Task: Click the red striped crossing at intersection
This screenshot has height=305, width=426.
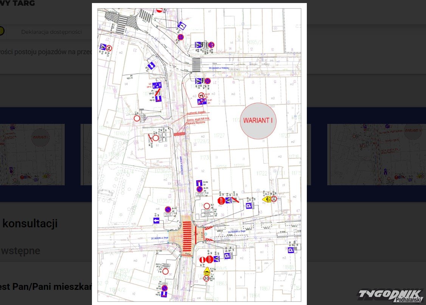Action: pyautogui.click(x=187, y=235)
